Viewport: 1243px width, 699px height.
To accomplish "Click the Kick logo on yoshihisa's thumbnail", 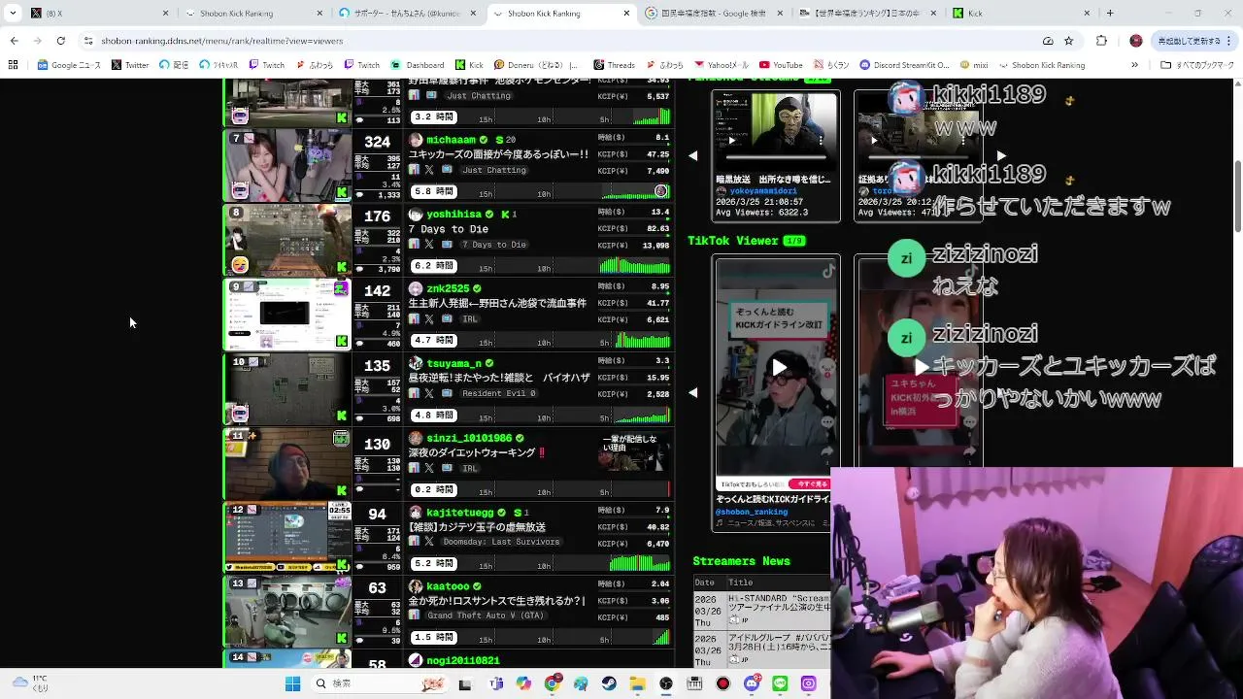I will [342, 267].
